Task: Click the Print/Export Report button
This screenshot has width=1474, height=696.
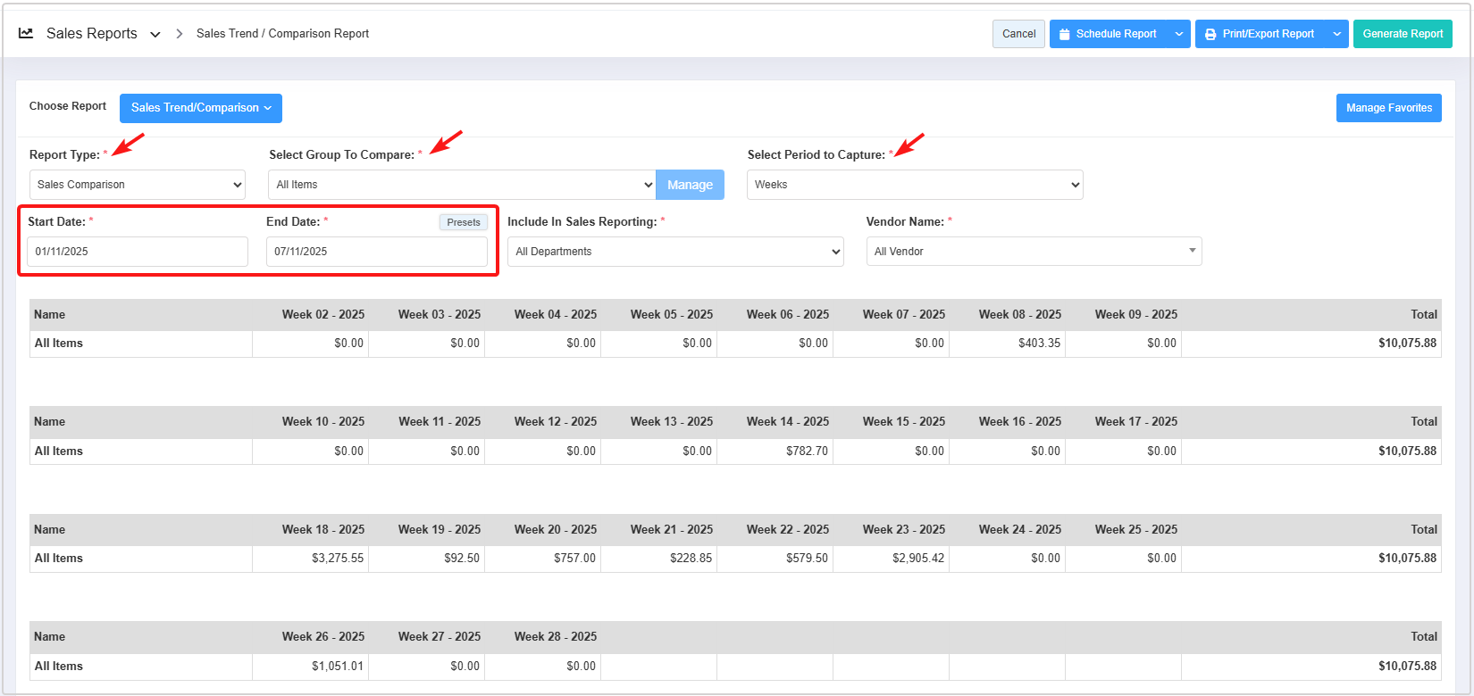Action: coord(1260,34)
